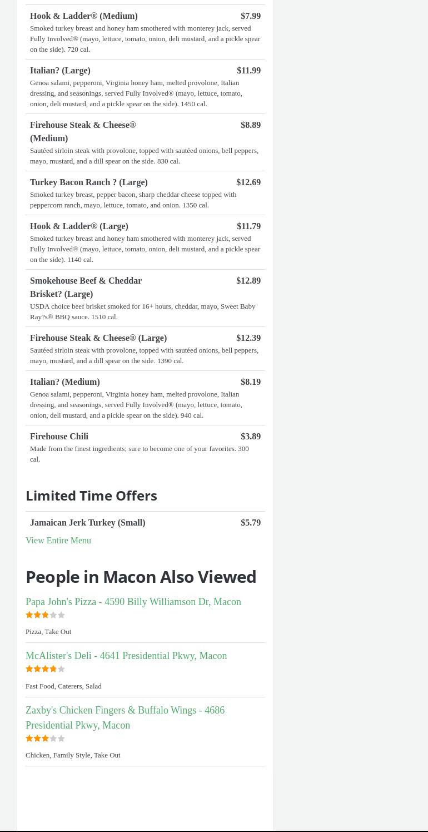Visit McAlister's Deli Presidential Pkwy link

tap(126, 656)
